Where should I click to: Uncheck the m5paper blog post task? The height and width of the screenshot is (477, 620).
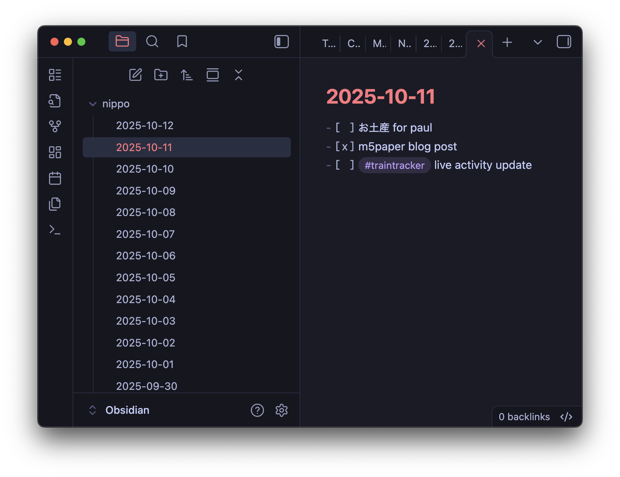(x=345, y=147)
